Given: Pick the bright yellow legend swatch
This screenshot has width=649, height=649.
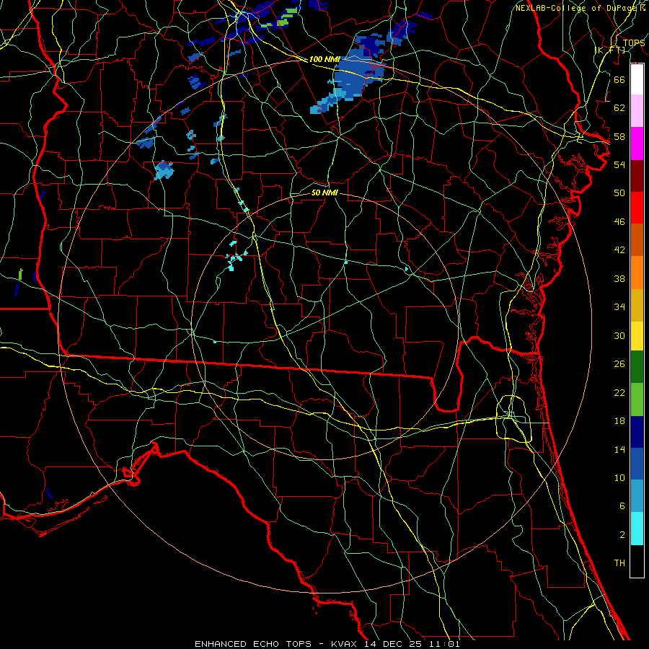Looking at the screenshot, I should click(x=637, y=336).
